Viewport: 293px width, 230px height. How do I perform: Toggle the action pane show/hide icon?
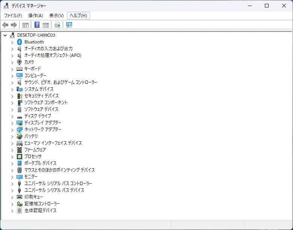point(46,25)
